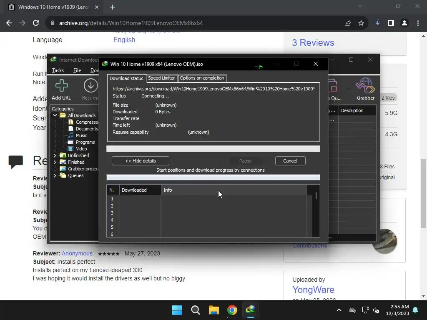
Task: Click the main download progress bar
Action: click(x=213, y=149)
